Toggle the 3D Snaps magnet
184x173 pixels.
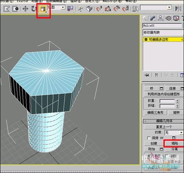click(99, 9)
